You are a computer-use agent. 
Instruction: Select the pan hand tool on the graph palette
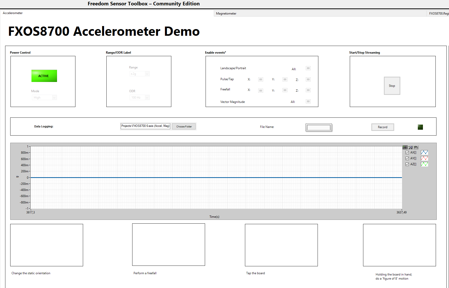pyautogui.click(x=416, y=147)
